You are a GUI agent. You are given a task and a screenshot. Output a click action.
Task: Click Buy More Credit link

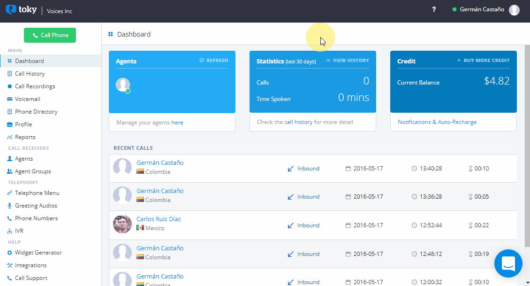(484, 61)
